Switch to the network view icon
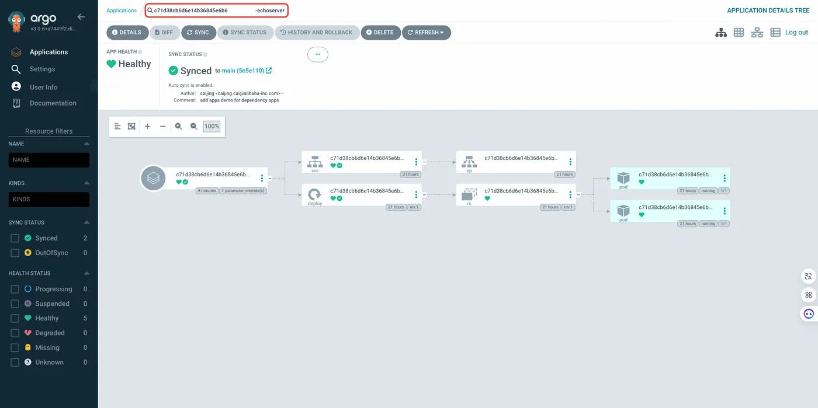The height and width of the screenshot is (408, 818). point(757,33)
